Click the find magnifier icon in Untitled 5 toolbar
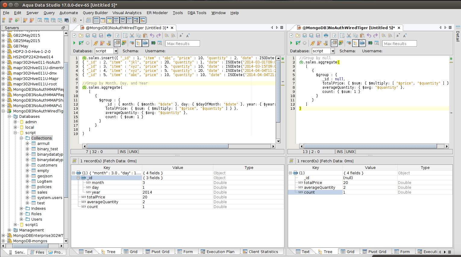 pos(384,35)
